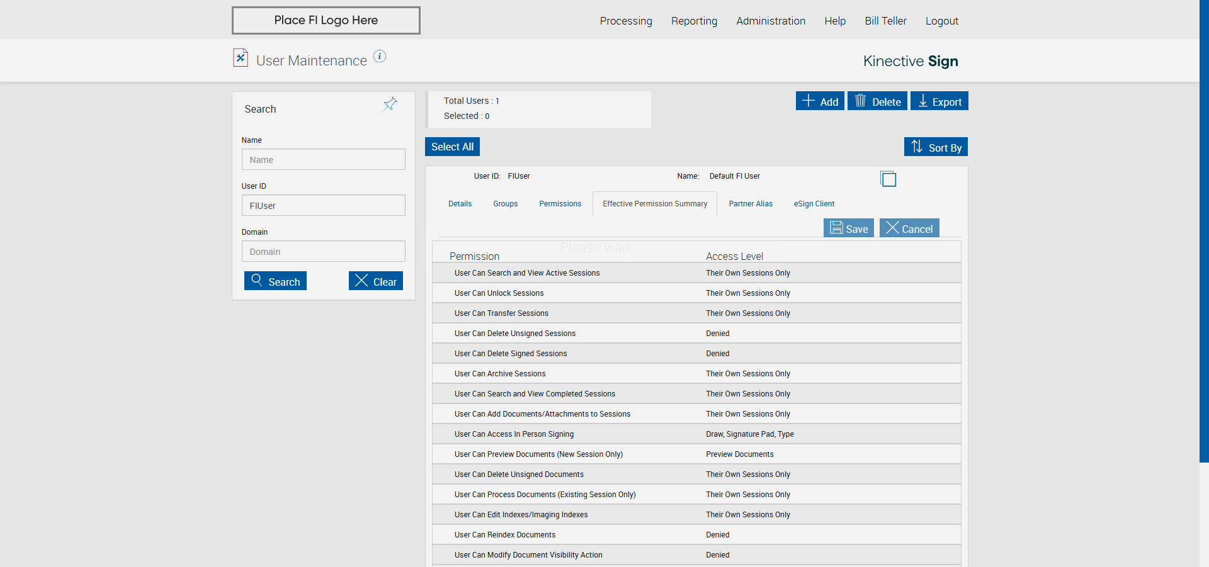This screenshot has width=1209, height=567.
Task: Clear the search fields
Action: tap(376, 281)
